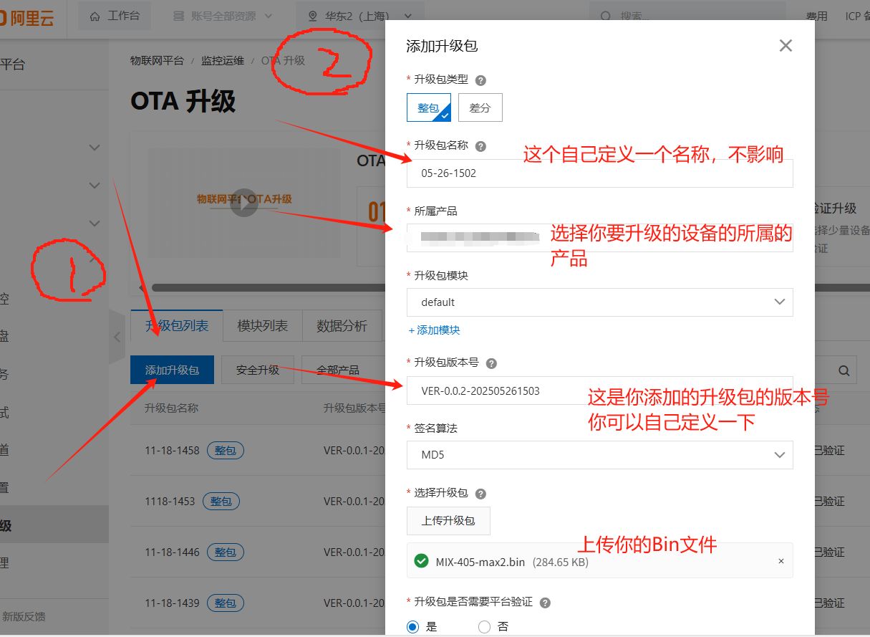The width and height of the screenshot is (870, 637).
Task: Select the 差分 package type
Action: point(480,107)
